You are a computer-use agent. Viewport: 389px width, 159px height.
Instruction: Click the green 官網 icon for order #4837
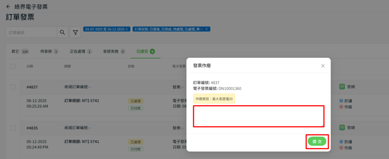(x=342, y=87)
